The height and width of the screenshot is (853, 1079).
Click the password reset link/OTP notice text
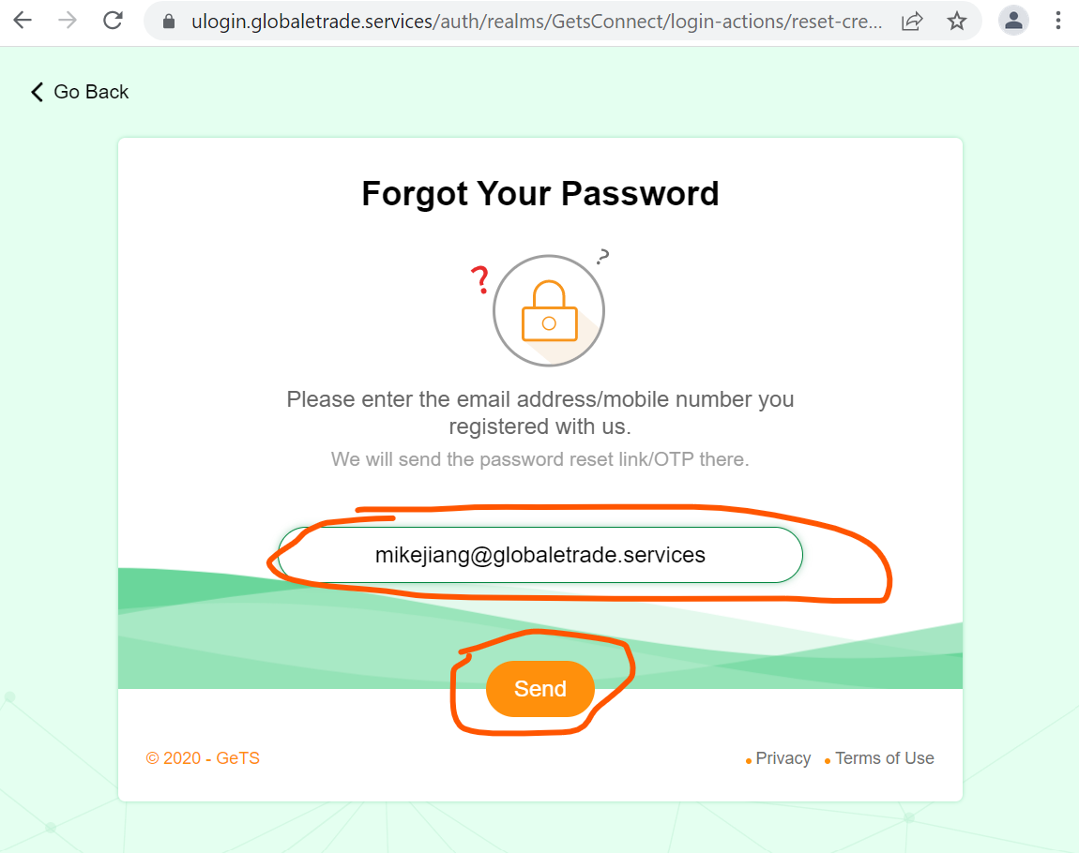click(540, 460)
